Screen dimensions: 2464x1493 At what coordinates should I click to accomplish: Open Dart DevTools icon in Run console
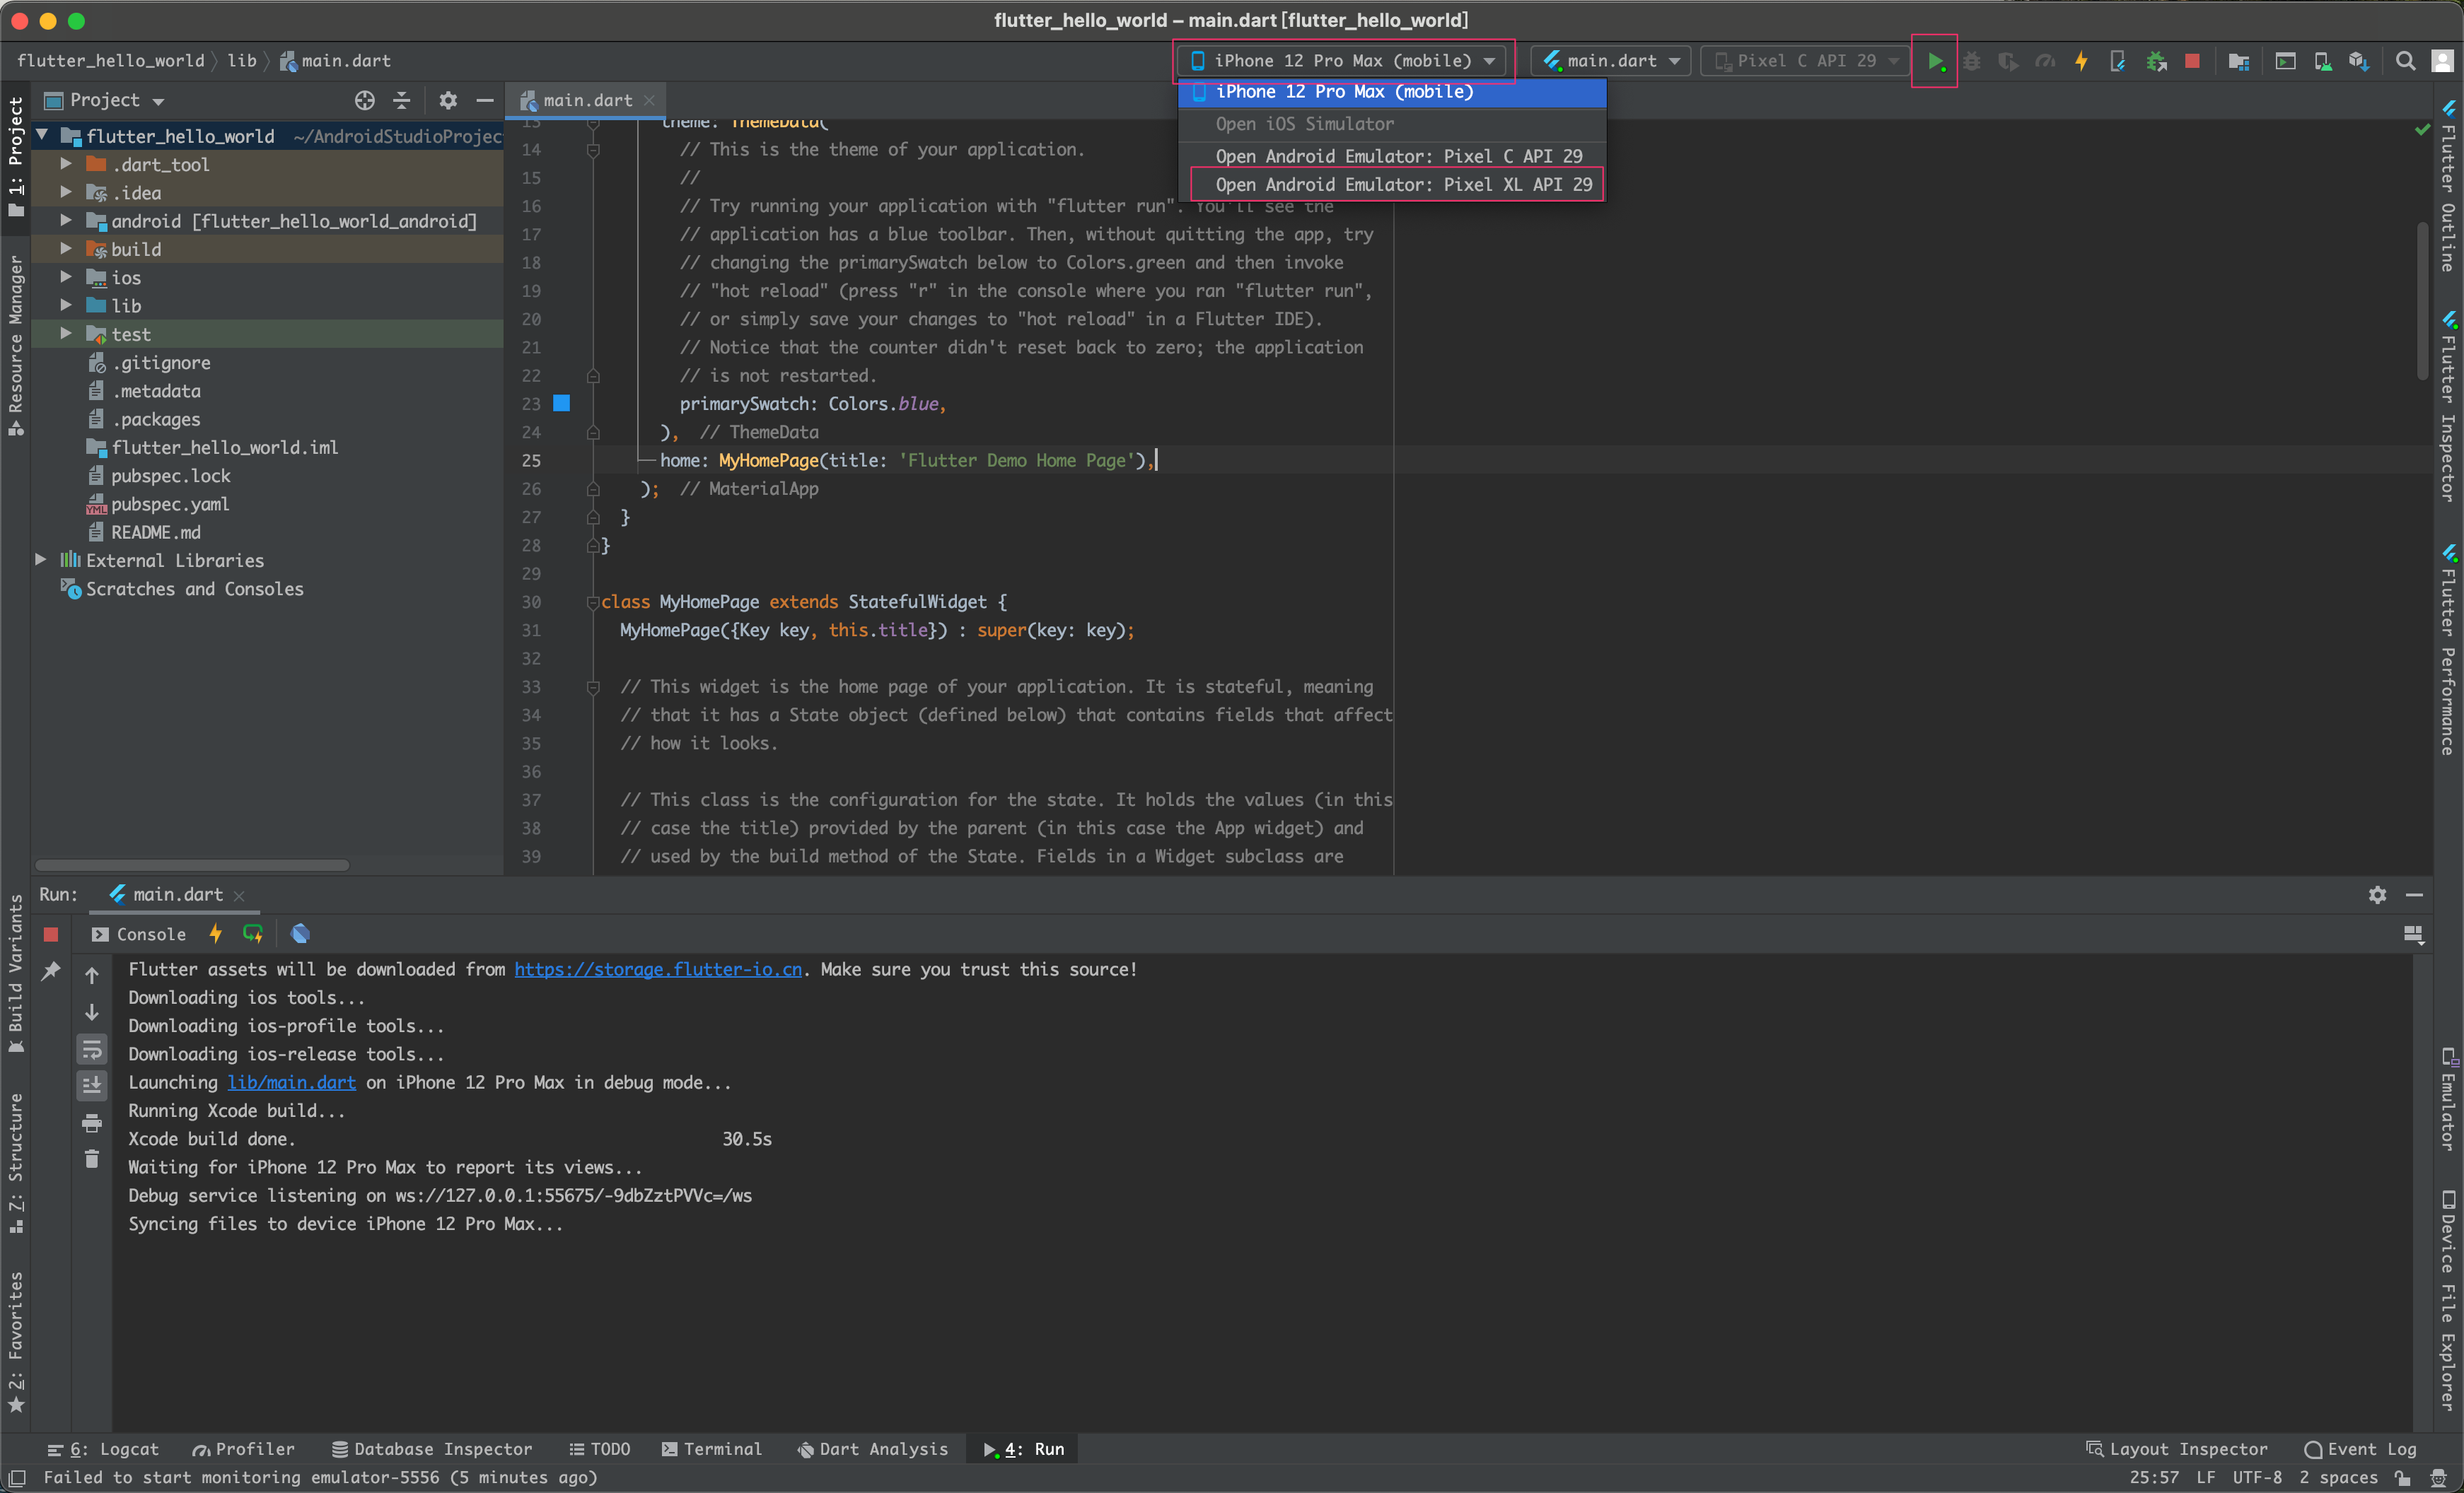[300, 933]
